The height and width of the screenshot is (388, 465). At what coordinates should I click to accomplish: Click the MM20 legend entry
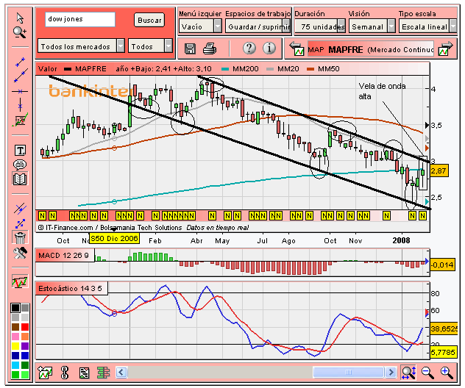[x=283, y=69]
